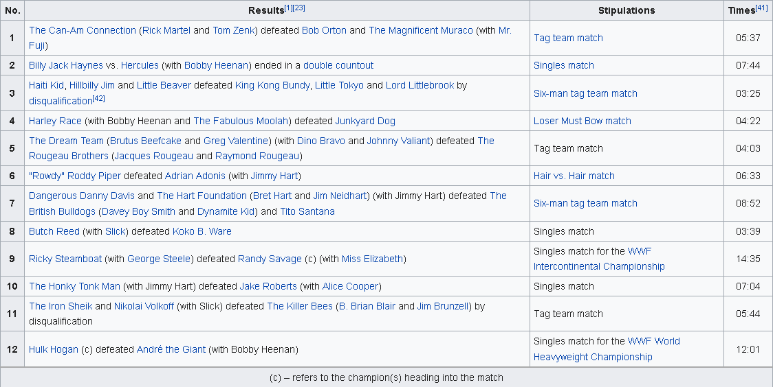Follow the Bob Orton link
Screen dimensions: 773x387
point(324,30)
